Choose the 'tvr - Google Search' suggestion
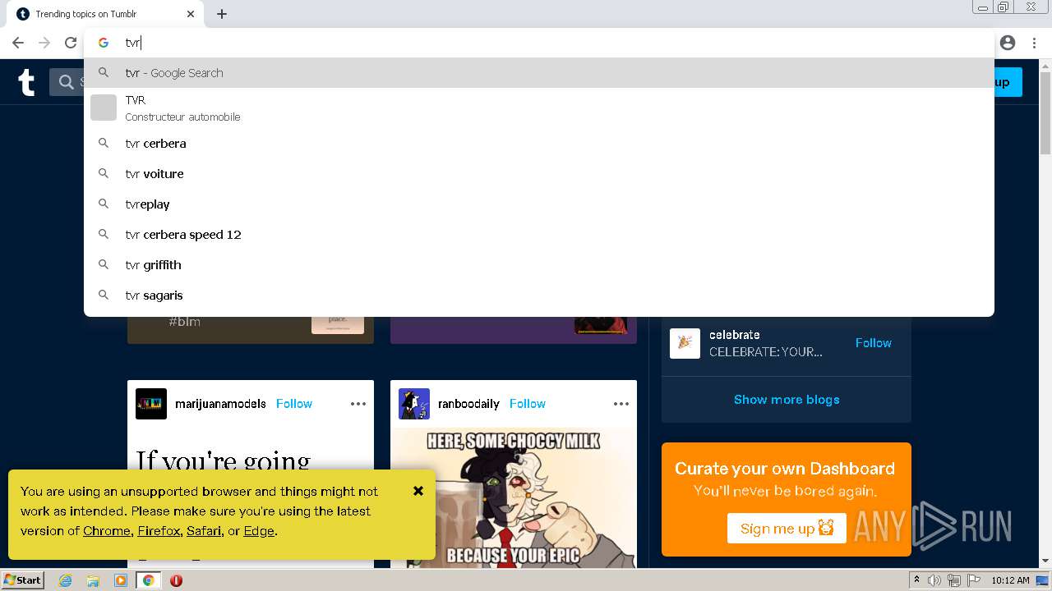This screenshot has height=591, width=1052. pyautogui.click(x=539, y=72)
